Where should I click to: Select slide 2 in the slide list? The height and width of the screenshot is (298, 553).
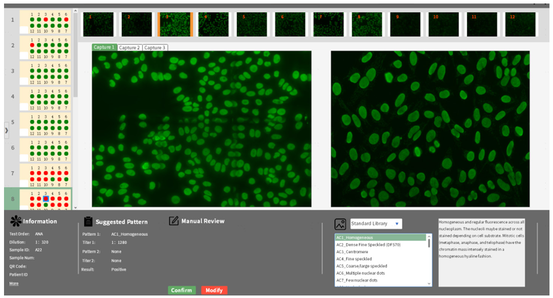click(x=45, y=48)
